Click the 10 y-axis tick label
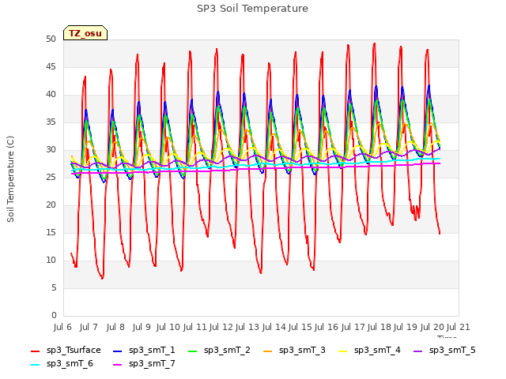This screenshot has width=506, height=379. point(51,261)
